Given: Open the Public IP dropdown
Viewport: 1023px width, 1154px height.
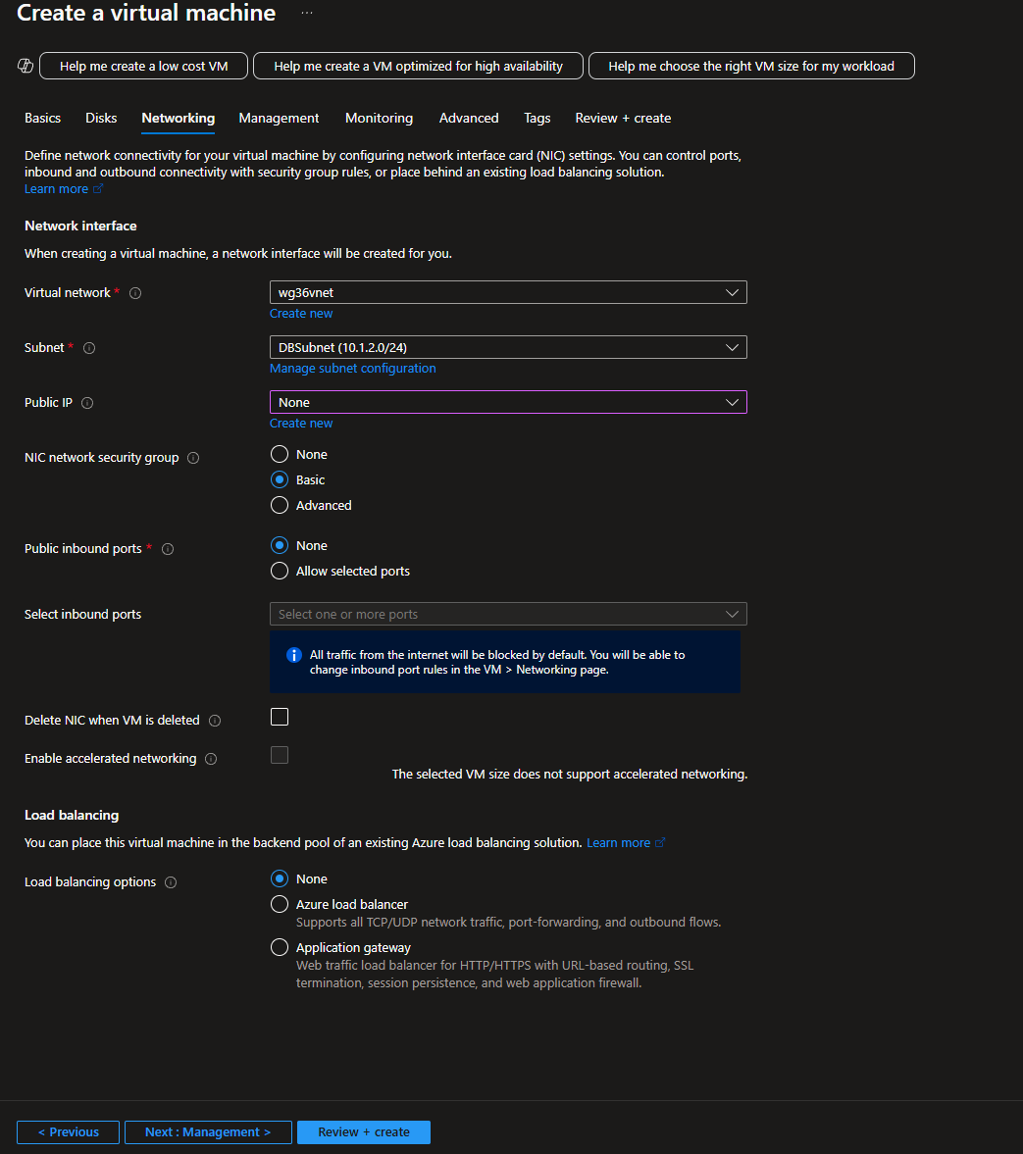Looking at the screenshot, I should [x=508, y=402].
